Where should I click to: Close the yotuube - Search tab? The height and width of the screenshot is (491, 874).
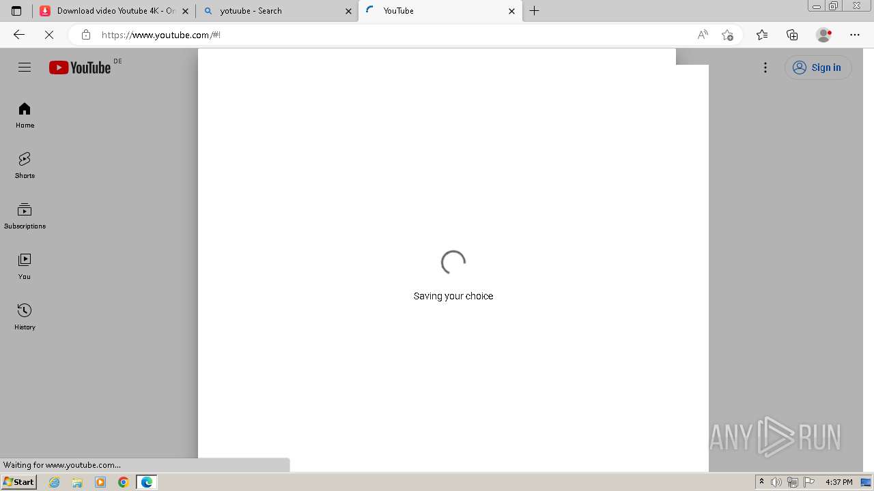[349, 11]
